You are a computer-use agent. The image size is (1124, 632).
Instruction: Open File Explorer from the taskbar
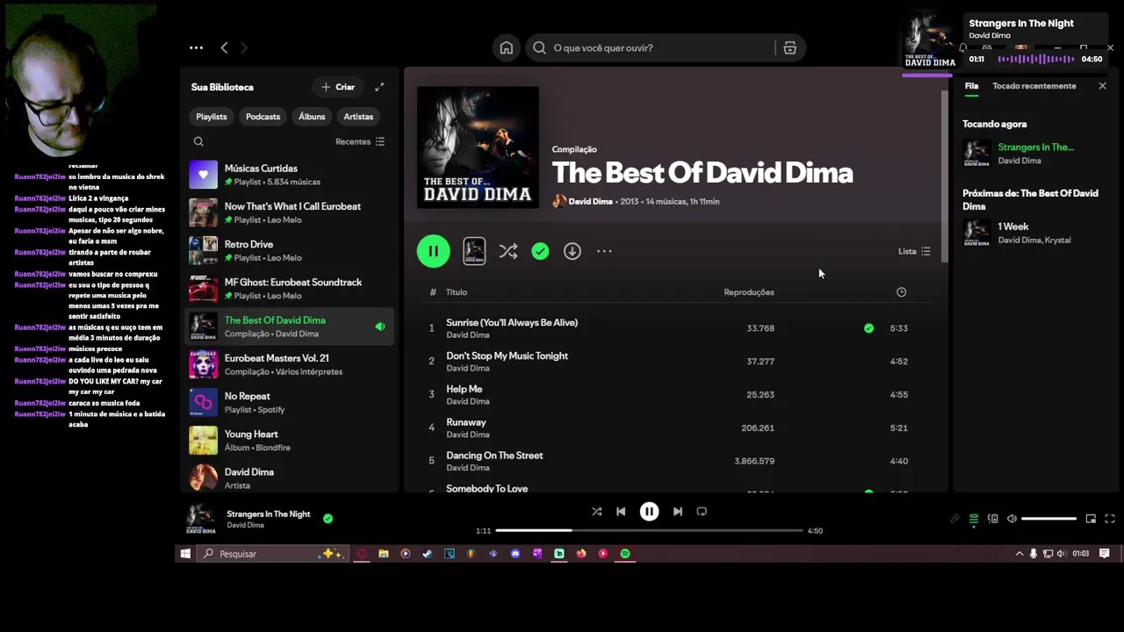(384, 554)
